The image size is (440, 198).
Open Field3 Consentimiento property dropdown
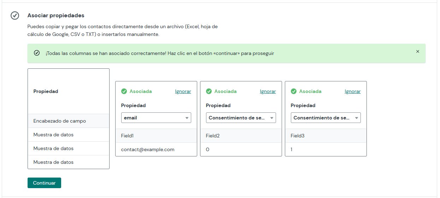(x=326, y=118)
